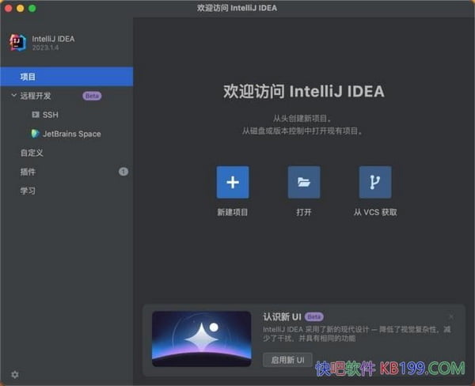Go to the 学习 section
This screenshot has width=475, height=386.
28,191
